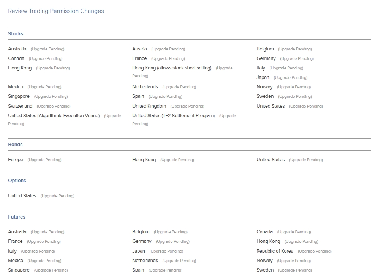Click Hong Kong in the Bonds section
This screenshot has width=378, height=272.
[x=144, y=160]
